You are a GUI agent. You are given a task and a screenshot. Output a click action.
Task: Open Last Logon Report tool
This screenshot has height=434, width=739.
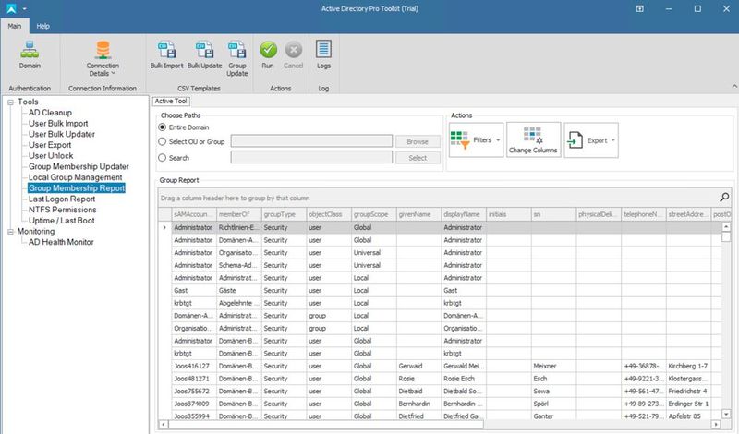[62, 199]
